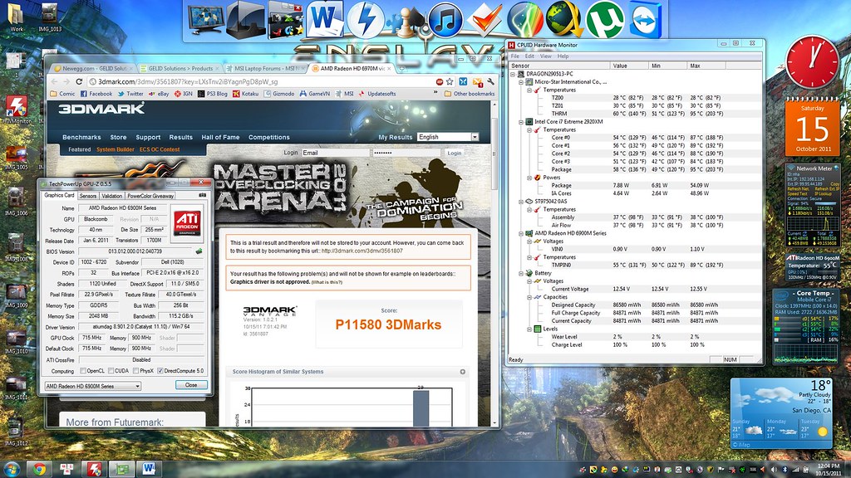Image resolution: width=851 pixels, height=478 pixels.
Task: Open the globe with yellow arrow dock icon
Action: click(x=564, y=20)
